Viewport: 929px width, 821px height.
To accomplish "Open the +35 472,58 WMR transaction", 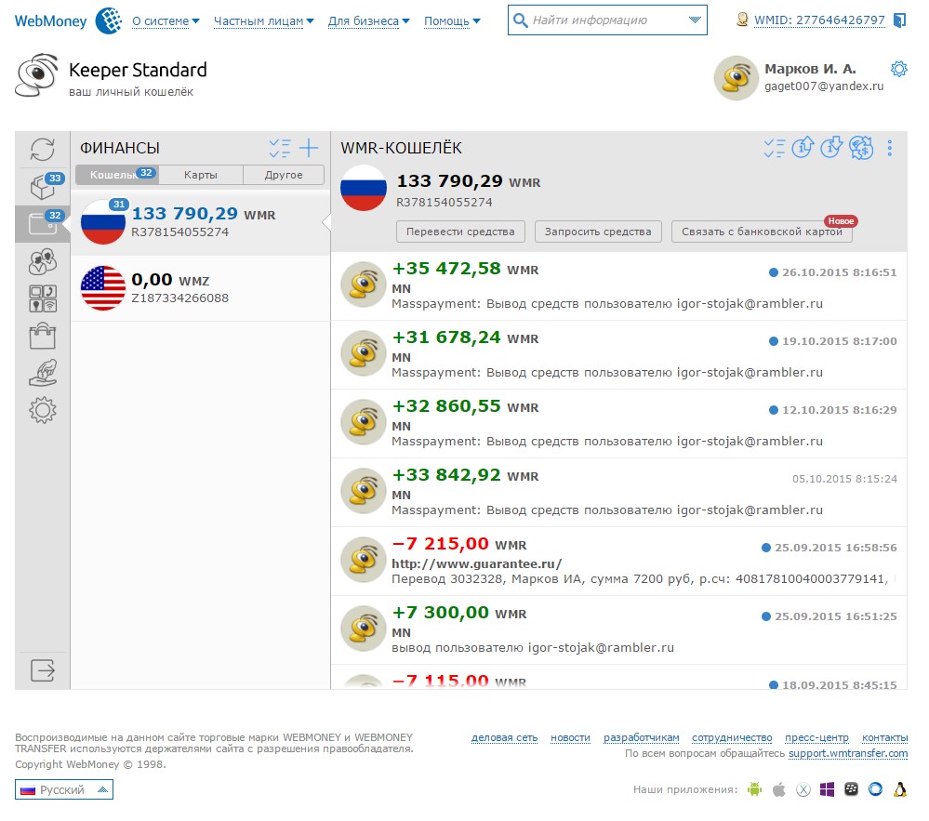I will tap(618, 286).
